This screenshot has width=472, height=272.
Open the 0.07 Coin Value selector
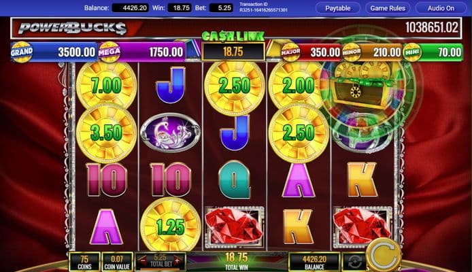pyautogui.click(x=117, y=262)
